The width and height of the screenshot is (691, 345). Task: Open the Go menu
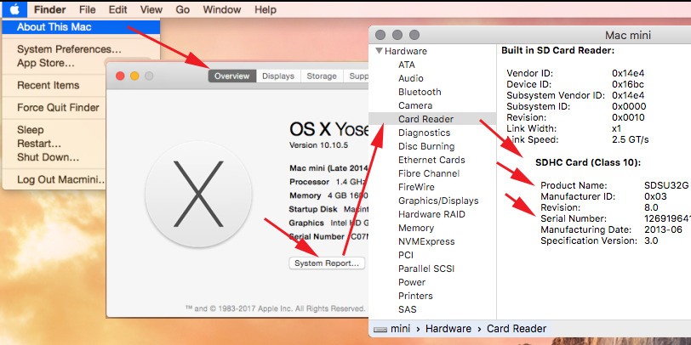[182, 9]
